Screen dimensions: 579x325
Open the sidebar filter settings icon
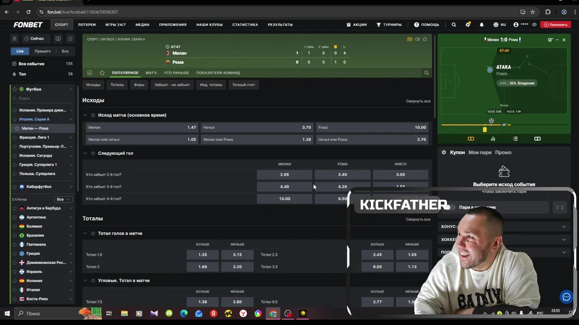pos(14,39)
